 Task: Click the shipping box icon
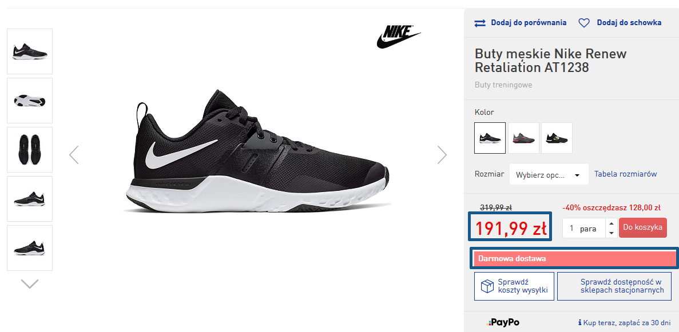pyautogui.click(x=487, y=286)
